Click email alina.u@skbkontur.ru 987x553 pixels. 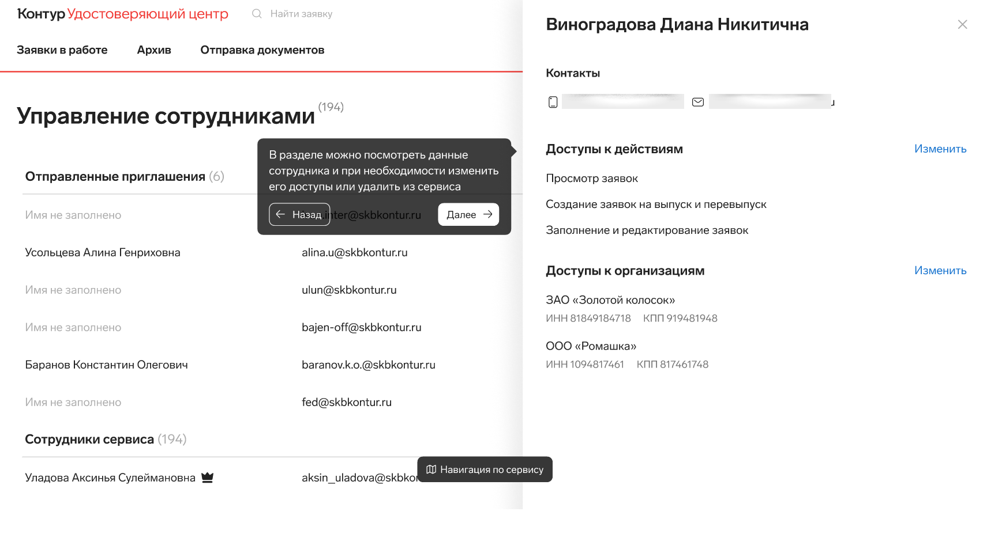[x=355, y=252]
